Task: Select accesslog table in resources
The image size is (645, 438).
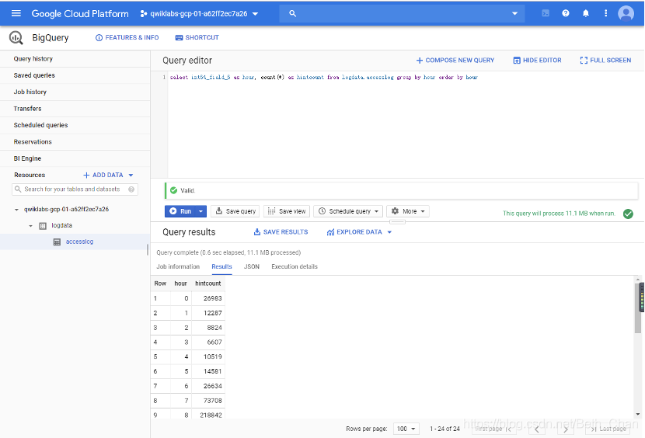Action: coord(79,242)
